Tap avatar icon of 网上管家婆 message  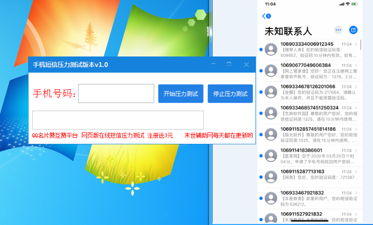click(x=271, y=71)
